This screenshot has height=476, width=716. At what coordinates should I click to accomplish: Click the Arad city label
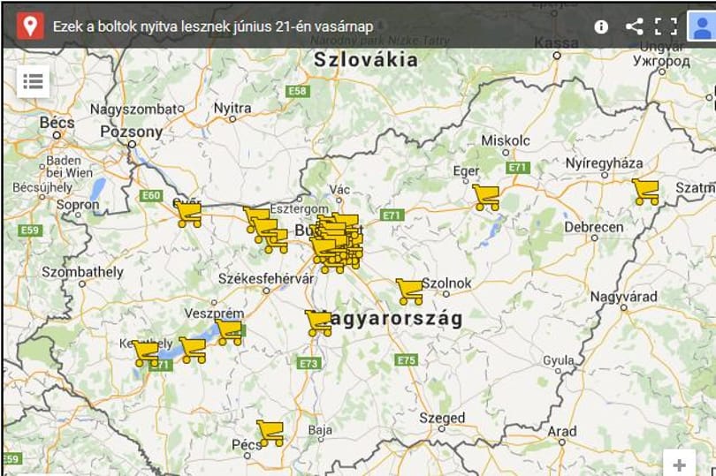[562, 431]
